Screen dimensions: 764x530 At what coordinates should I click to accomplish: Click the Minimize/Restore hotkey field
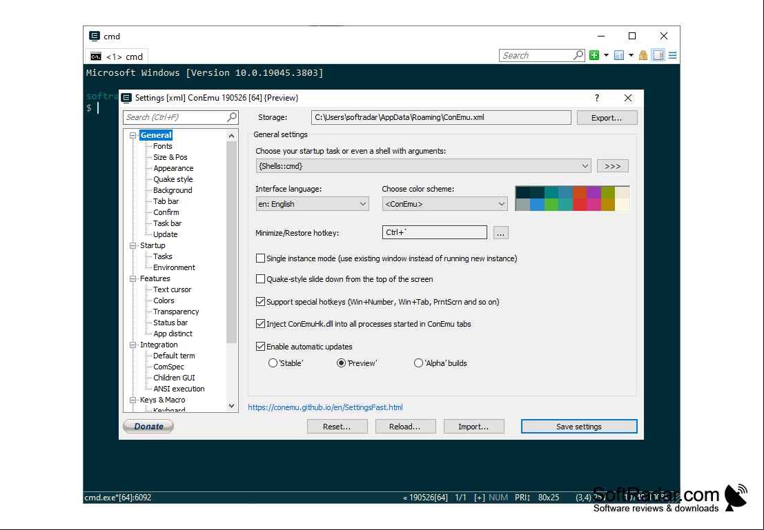coord(435,232)
